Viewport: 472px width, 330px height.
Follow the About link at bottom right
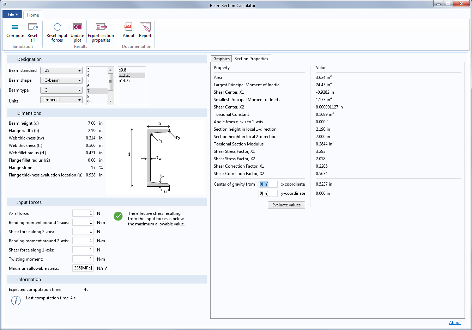point(454,323)
